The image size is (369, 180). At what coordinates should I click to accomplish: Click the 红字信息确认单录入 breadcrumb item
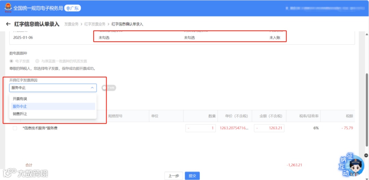point(127,24)
